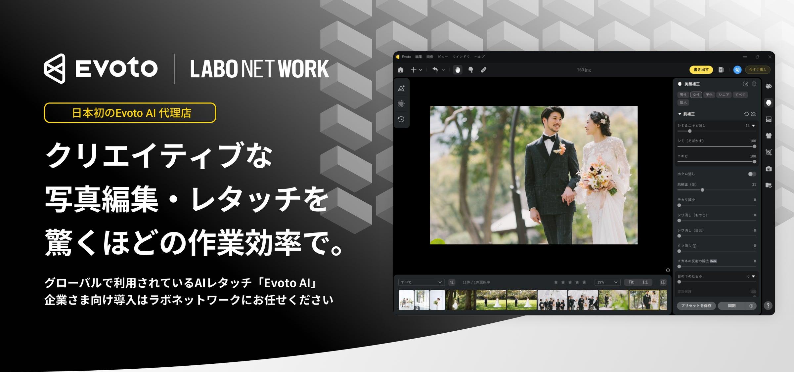The height and width of the screenshot is (372, 794).
Task: Select the bandage healing tool
Action: 484,70
